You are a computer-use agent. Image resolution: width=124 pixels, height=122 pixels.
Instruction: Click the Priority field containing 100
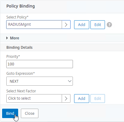[40, 64]
